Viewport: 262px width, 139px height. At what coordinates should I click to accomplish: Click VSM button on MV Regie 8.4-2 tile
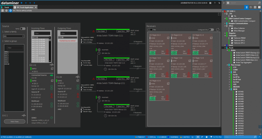(152, 52)
